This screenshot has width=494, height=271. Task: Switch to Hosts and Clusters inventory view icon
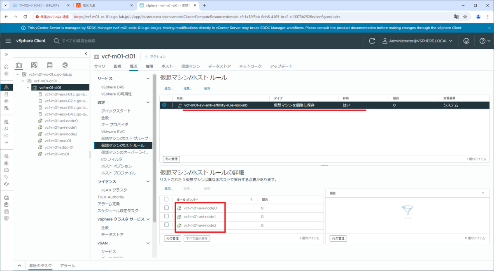(19, 65)
